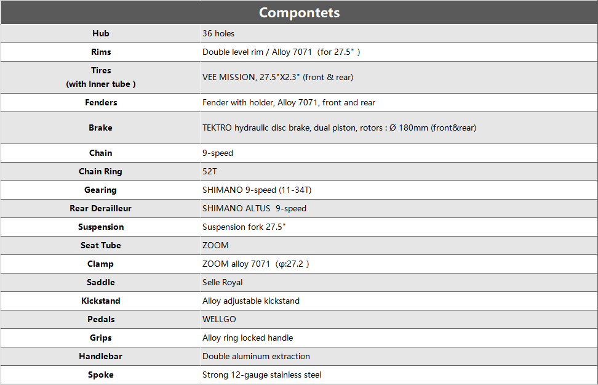Screen dimensions: 598x385
Task: Click the Fenders row label
Action: (x=101, y=102)
